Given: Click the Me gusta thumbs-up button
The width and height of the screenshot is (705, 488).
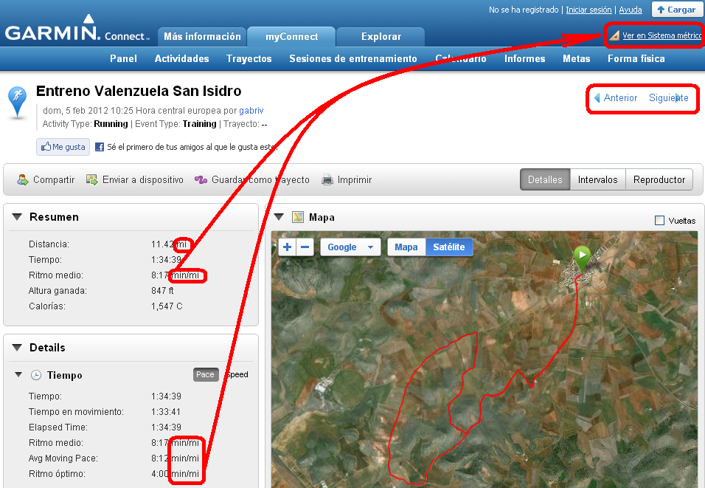Looking at the screenshot, I should tap(63, 147).
